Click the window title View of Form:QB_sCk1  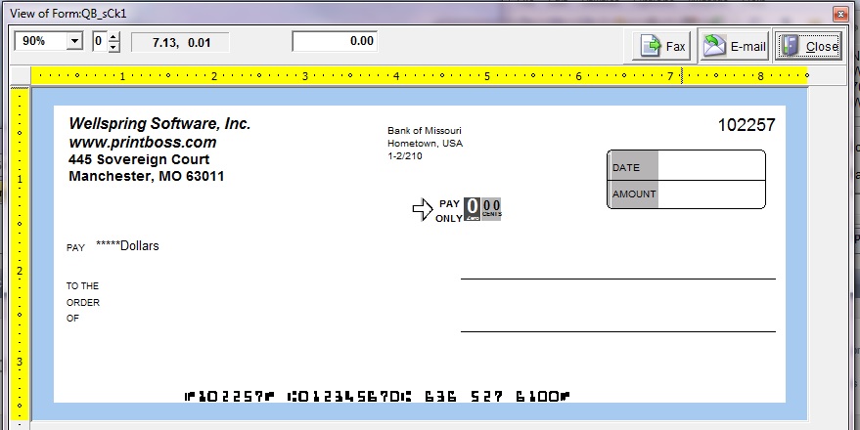(x=68, y=14)
